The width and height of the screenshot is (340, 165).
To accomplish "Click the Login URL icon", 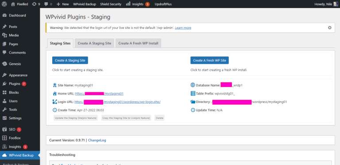I will point(54,102).
